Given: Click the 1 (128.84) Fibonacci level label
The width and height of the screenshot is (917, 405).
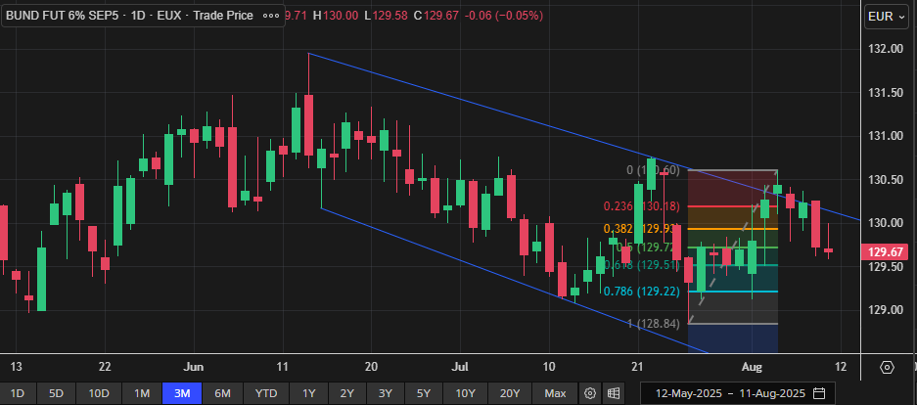Looking at the screenshot, I should 650,324.
